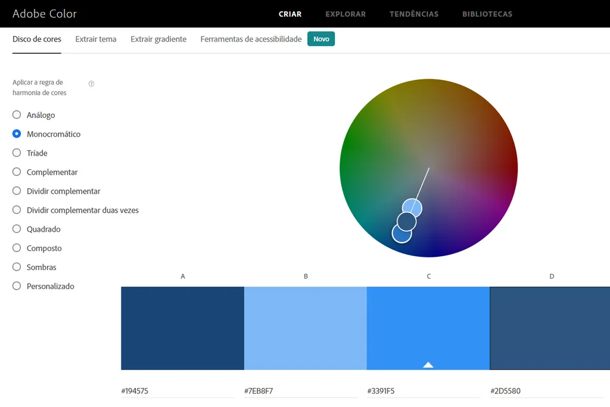Click the Novo badge button
The image size is (610, 407).
click(321, 39)
